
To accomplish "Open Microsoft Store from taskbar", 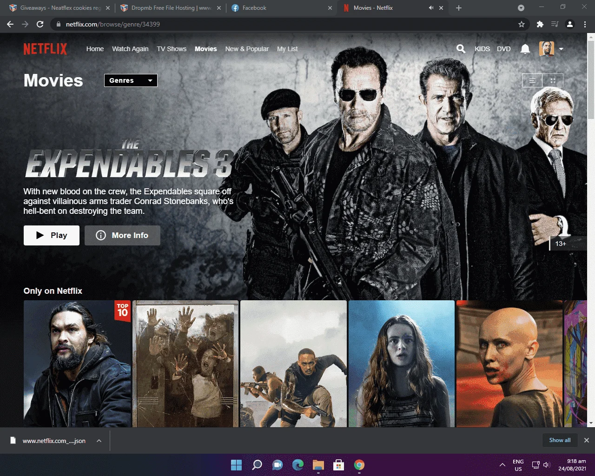I will click(x=339, y=465).
